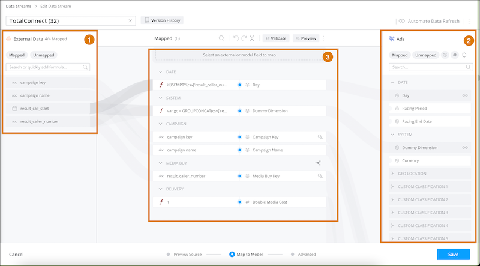
Task: Click Select an external or model field area
Action: click(x=239, y=55)
